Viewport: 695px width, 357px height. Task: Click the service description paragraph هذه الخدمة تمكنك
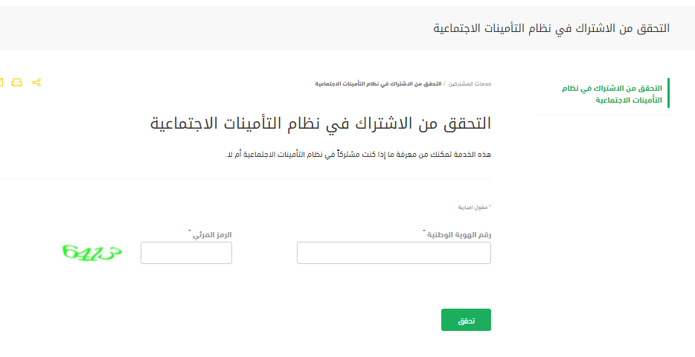click(358, 155)
